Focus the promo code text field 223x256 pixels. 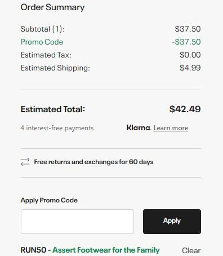[77, 222]
